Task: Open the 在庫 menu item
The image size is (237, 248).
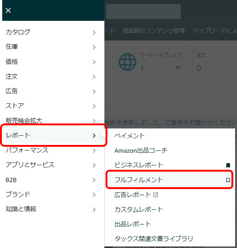Action: (x=11, y=47)
